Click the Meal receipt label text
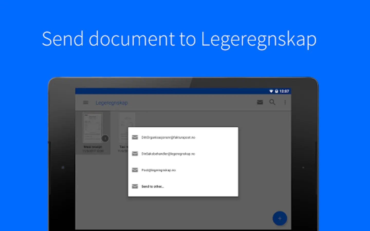Image resolution: width=370 pixels, height=231 pixels. (x=93, y=147)
